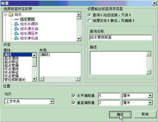Click the 查询名称 text field
This screenshot has width=158, height=122.
(x=121, y=37)
